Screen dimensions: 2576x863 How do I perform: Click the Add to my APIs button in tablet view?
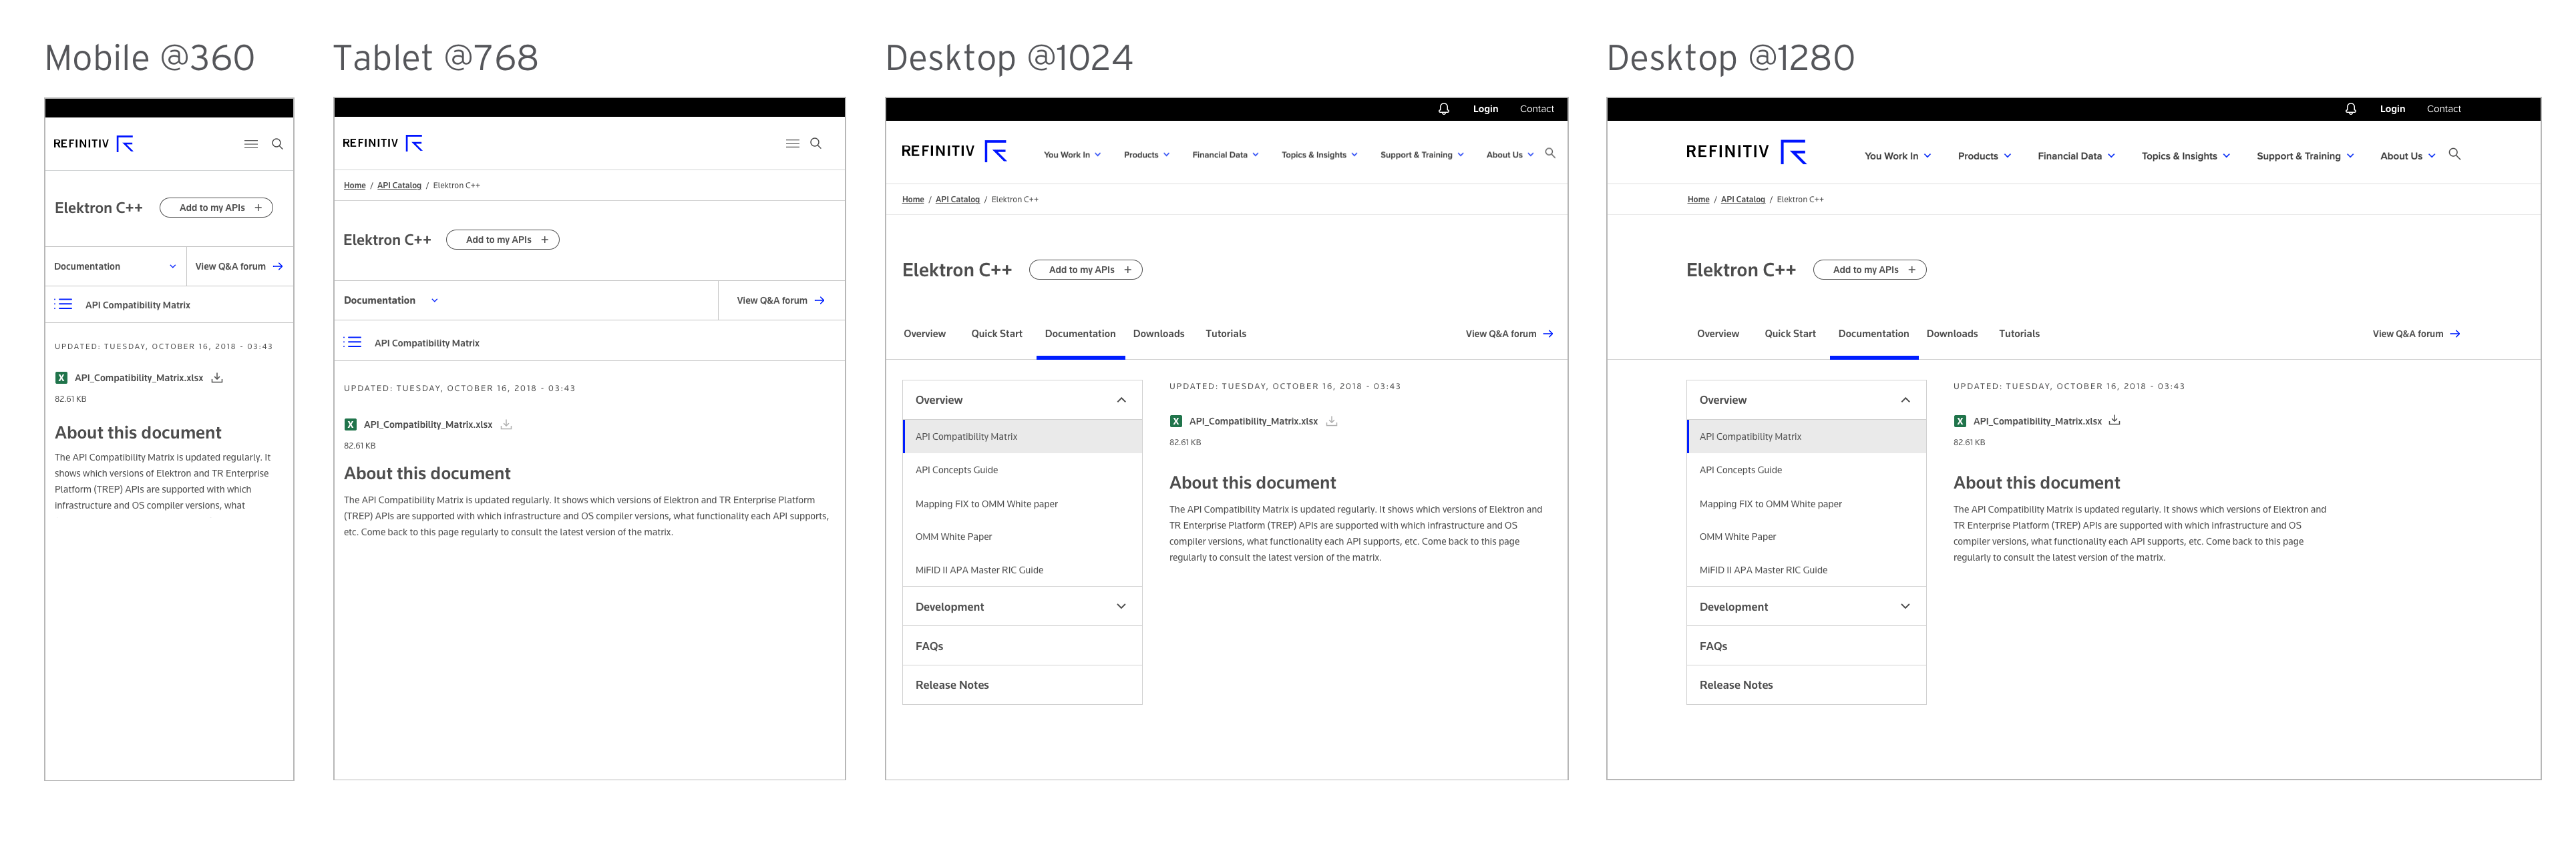click(502, 240)
